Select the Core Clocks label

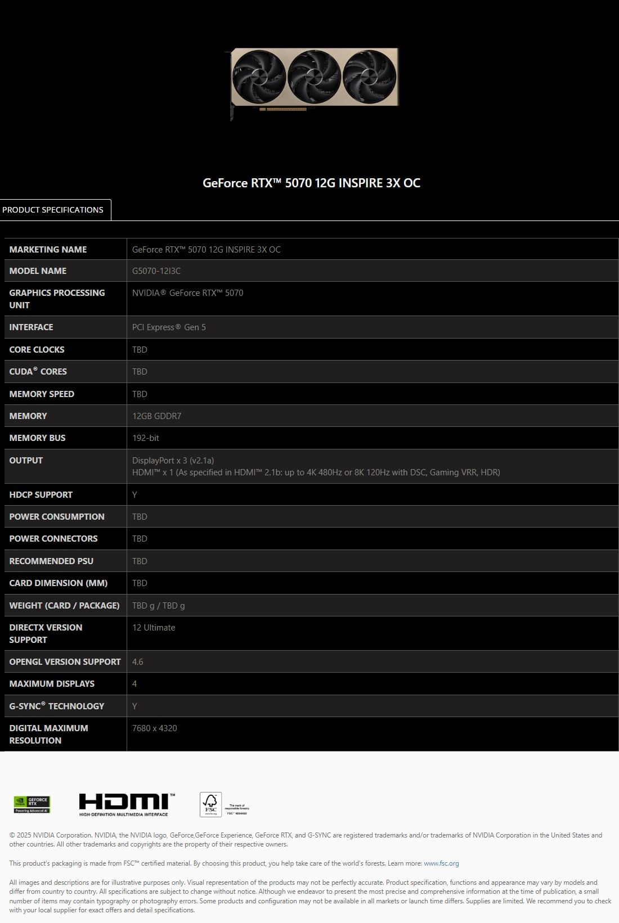(37, 349)
